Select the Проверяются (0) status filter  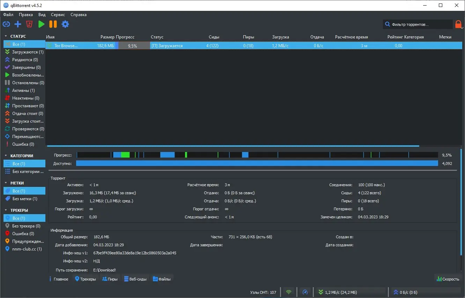(x=24, y=129)
